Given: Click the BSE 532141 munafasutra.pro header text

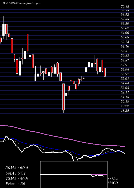Looking at the screenshot, I should click(21, 3).
